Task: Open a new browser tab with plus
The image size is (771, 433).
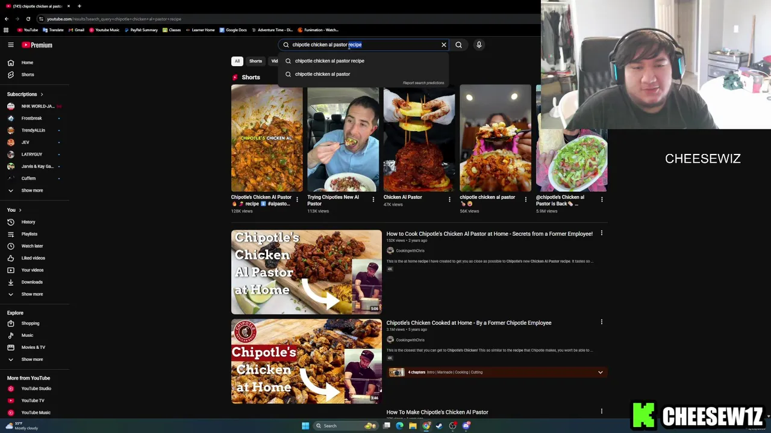Action: click(x=79, y=6)
